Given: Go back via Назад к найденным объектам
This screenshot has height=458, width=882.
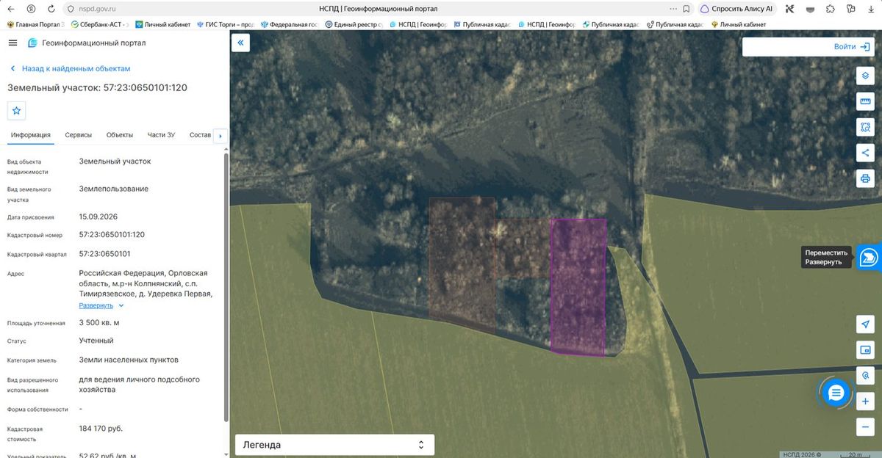Looking at the screenshot, I should [x=71, y=68].
